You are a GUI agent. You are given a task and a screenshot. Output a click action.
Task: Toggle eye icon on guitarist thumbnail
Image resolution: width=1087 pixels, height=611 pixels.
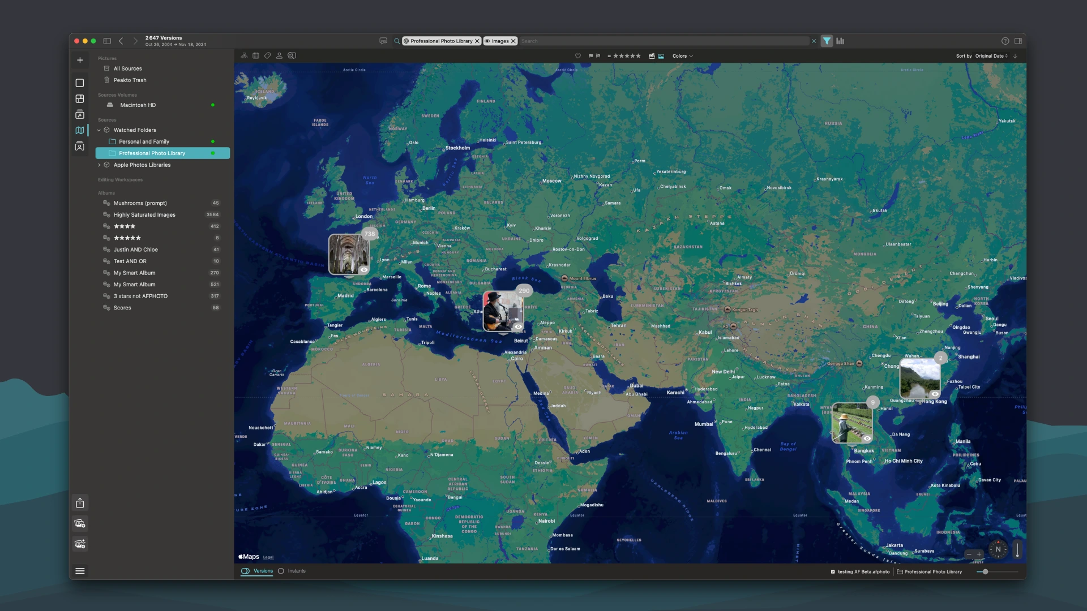coord(518,327)
